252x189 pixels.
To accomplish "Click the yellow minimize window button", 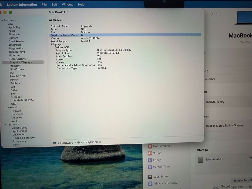I will [x=5, y=12].
